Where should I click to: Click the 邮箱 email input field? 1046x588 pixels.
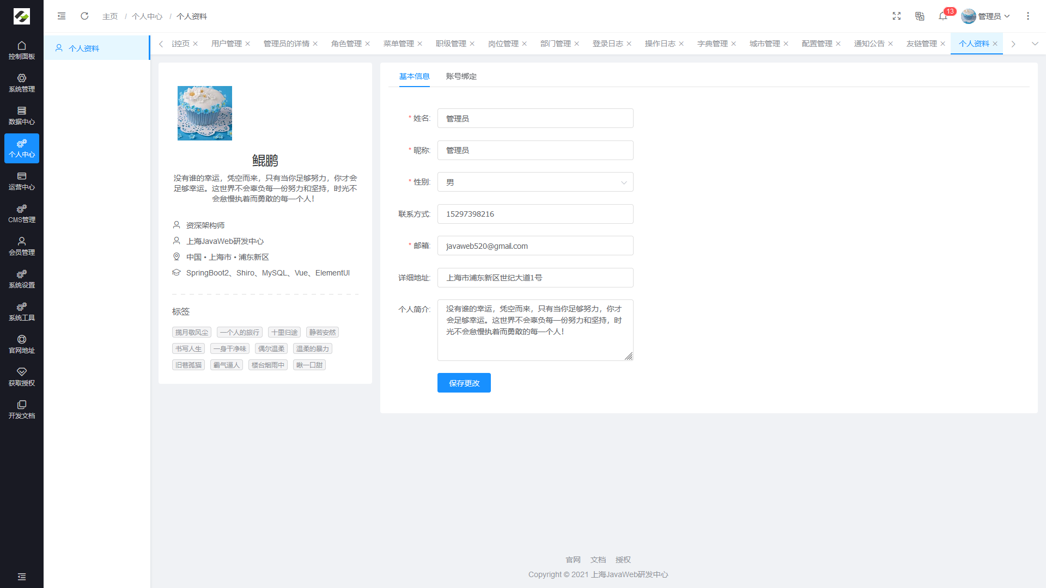click(535, 246)
